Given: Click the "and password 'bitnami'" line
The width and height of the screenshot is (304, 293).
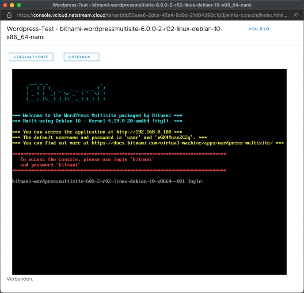Looking at the screenshot, I should [x=50, y=165].
